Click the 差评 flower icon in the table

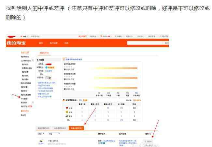tap(66, 116)
